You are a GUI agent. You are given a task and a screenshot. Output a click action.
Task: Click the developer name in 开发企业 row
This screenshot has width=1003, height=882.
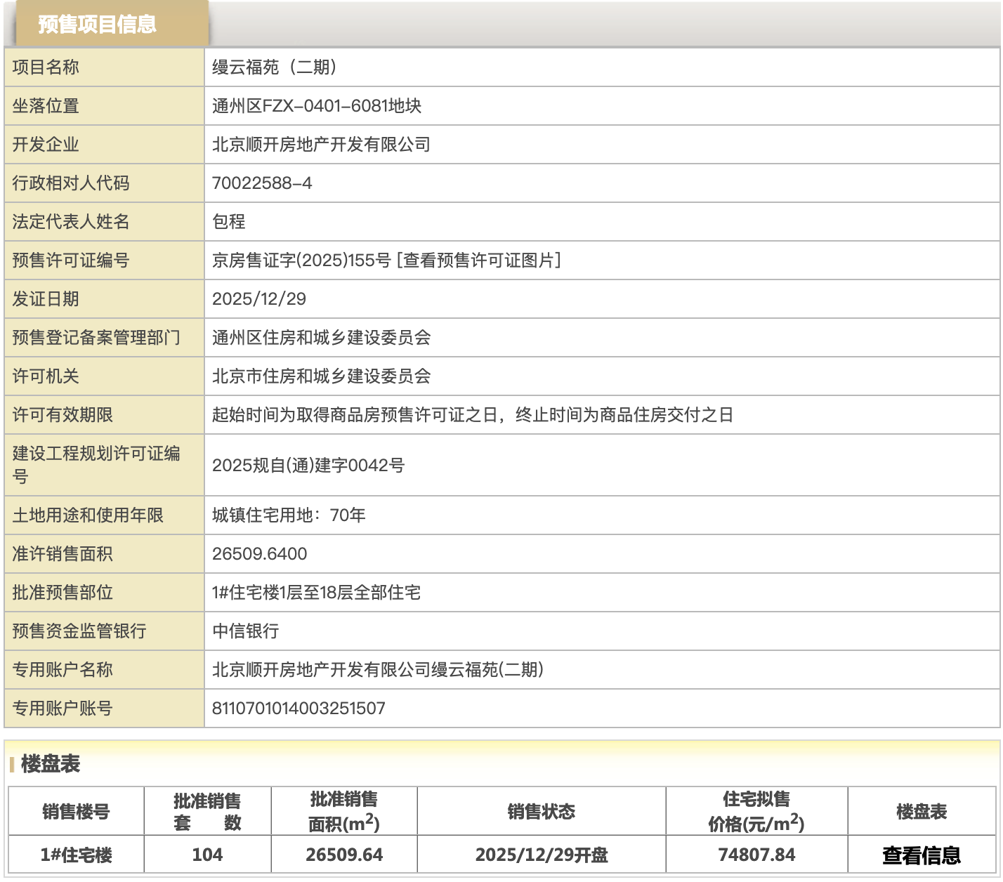[x=321, y=145]
